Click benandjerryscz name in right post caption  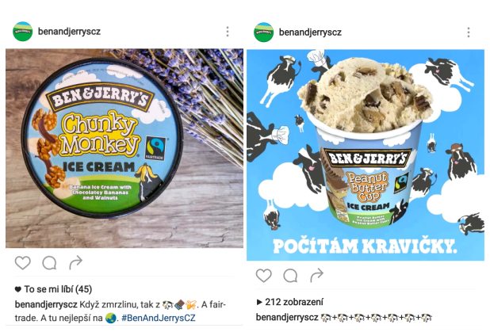tap(287, 317)
